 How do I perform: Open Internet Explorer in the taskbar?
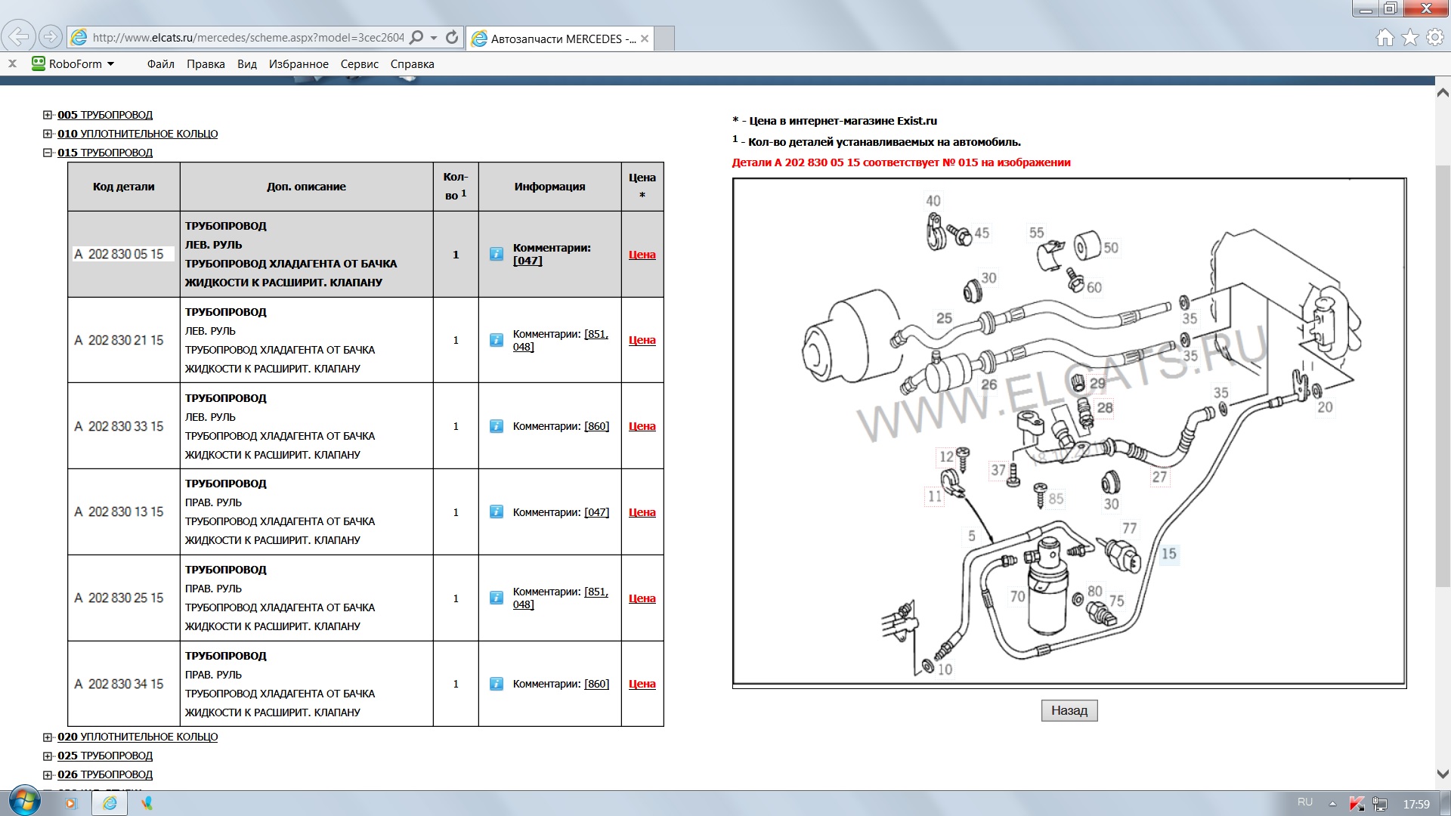click(110, 803)
